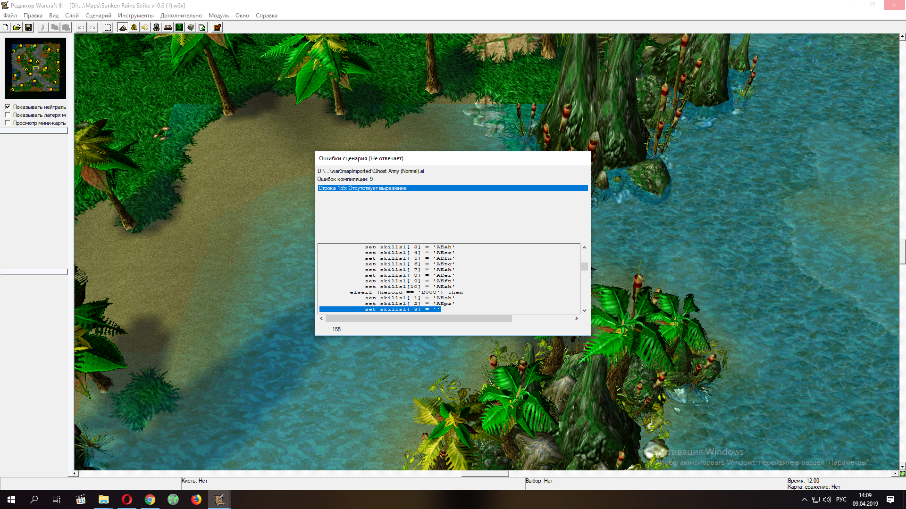906x509 pixels.
Task: Click the 'Ошибок компиляции: 9' label
Action: point(345,179)
